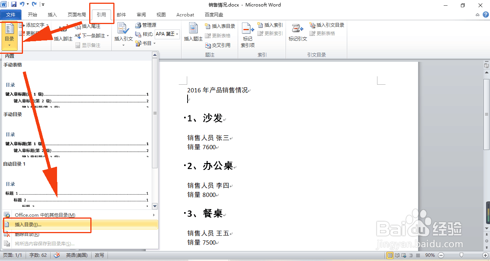Viewport: 490px width, 261px height.
Task: Click the 英语(美国) language indicator
Action: point(77,255)
